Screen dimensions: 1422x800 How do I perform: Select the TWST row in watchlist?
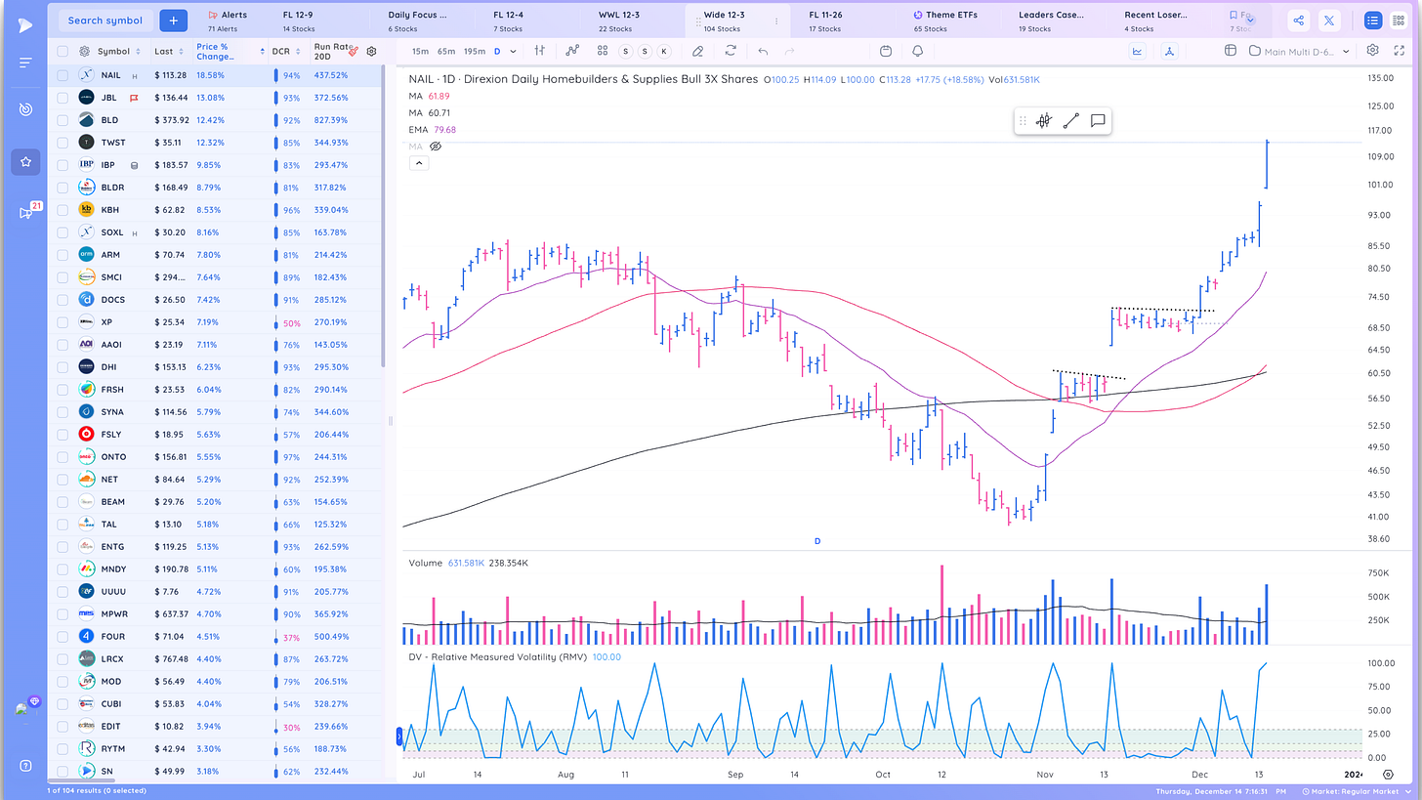pyautogui.click(x=215, y=143)
